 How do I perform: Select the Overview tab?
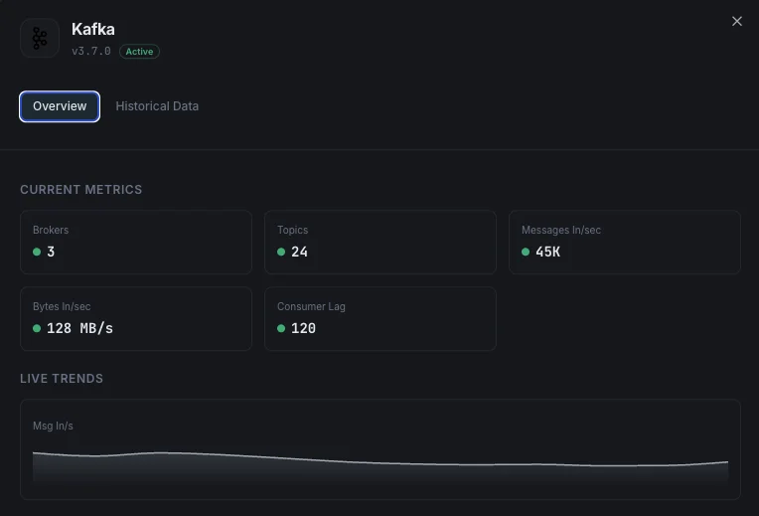pyautogui.click(x=60, y=106)
